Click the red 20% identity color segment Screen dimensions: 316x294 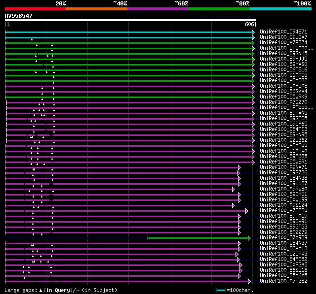[36, 9]
